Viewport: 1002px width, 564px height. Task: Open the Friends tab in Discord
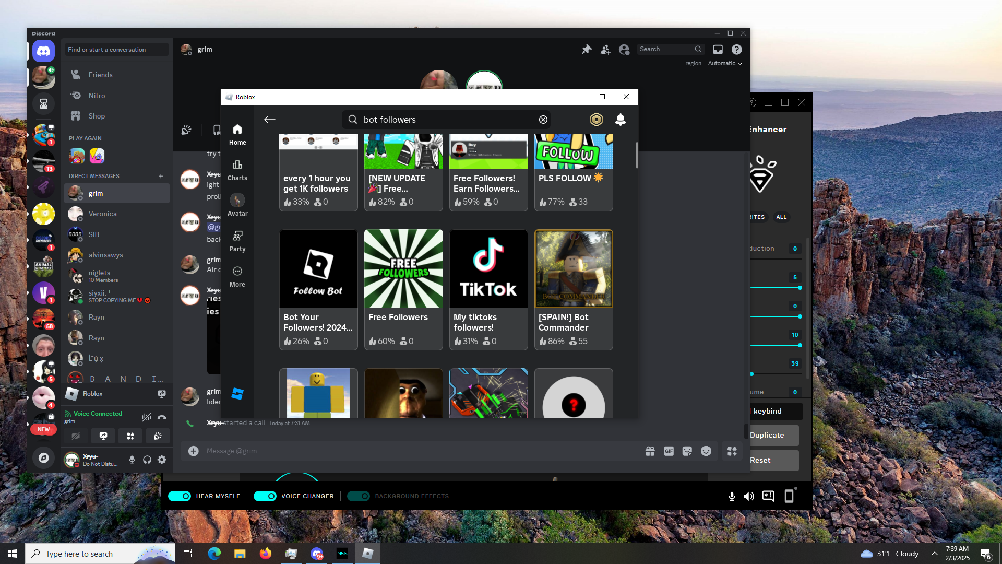tap(100, 75)
